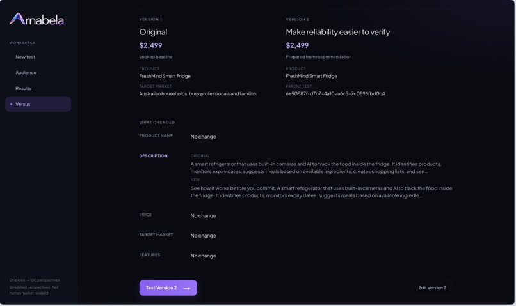Viewport: 516px width, 306px height.
Task: Click the PRODUCT NAME row label
Action: [x=156, y=135]
